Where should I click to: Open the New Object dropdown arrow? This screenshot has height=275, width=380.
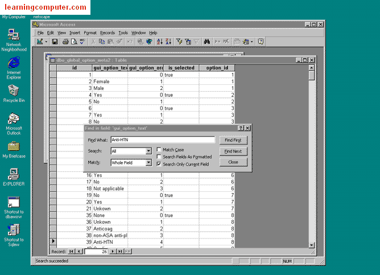click(x=252, y=42)
